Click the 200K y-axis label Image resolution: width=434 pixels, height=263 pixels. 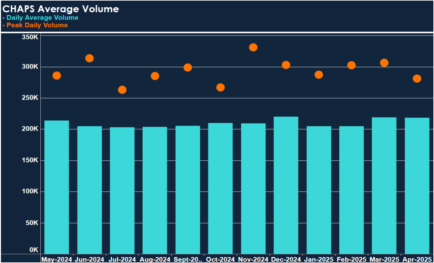[x=30, y=129]
